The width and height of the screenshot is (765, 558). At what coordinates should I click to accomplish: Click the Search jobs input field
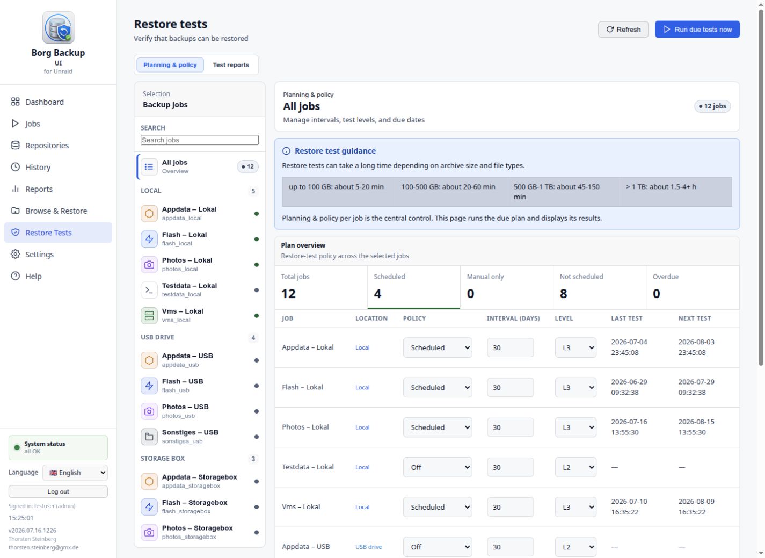click(200, 140)
